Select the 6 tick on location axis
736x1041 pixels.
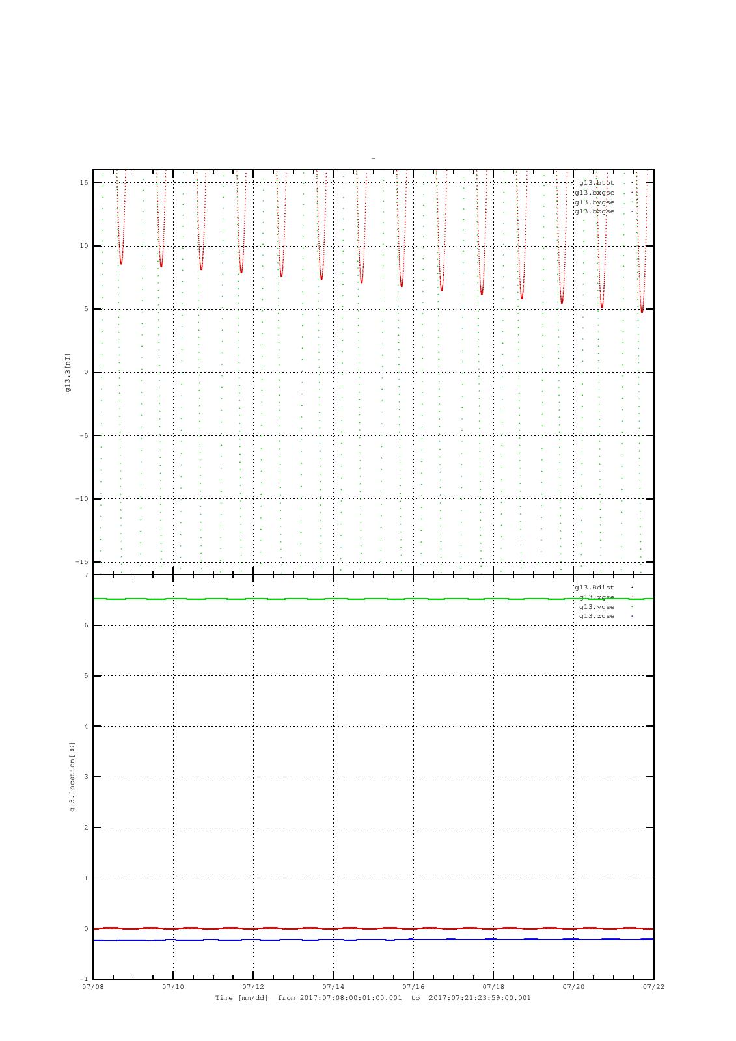click(x=86, y=625)
